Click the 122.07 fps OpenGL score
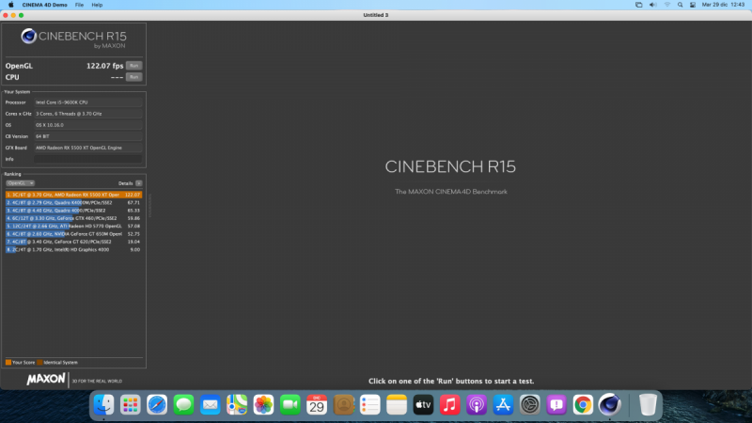Viewport: 752px width, 423px height. [104, 66]
